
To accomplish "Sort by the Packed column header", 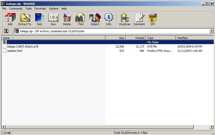I will tap(136, 38).
